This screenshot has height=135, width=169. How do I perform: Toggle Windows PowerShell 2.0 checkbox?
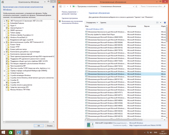pos(7,37)
